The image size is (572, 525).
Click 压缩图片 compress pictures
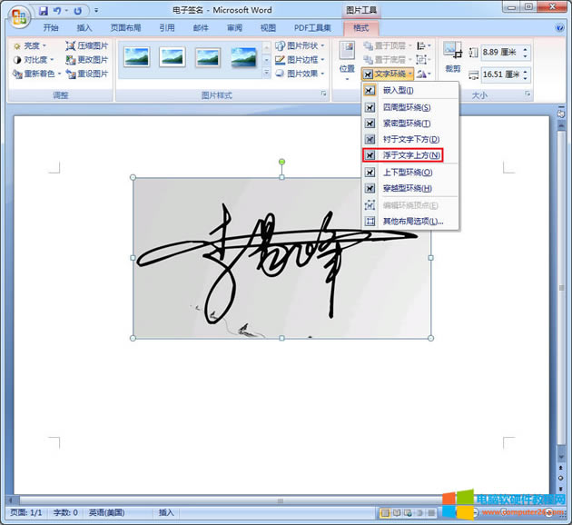click(x=87, y=45)
